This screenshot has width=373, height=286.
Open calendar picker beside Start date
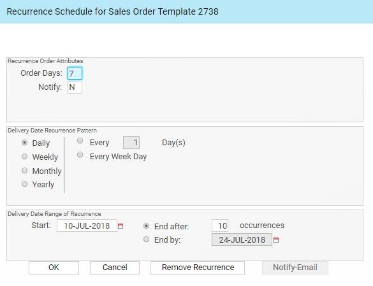(x=121, y=226)
